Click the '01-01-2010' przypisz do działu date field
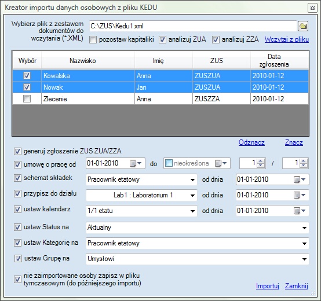This screenshot has height=301, width=321. 272,195
